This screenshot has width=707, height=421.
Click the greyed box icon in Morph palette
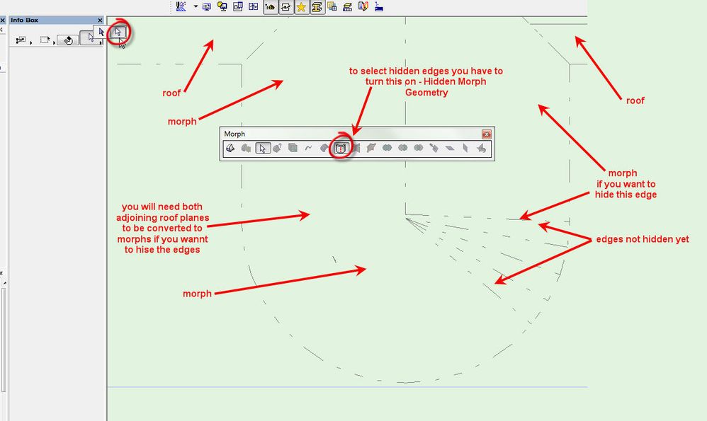293,148
